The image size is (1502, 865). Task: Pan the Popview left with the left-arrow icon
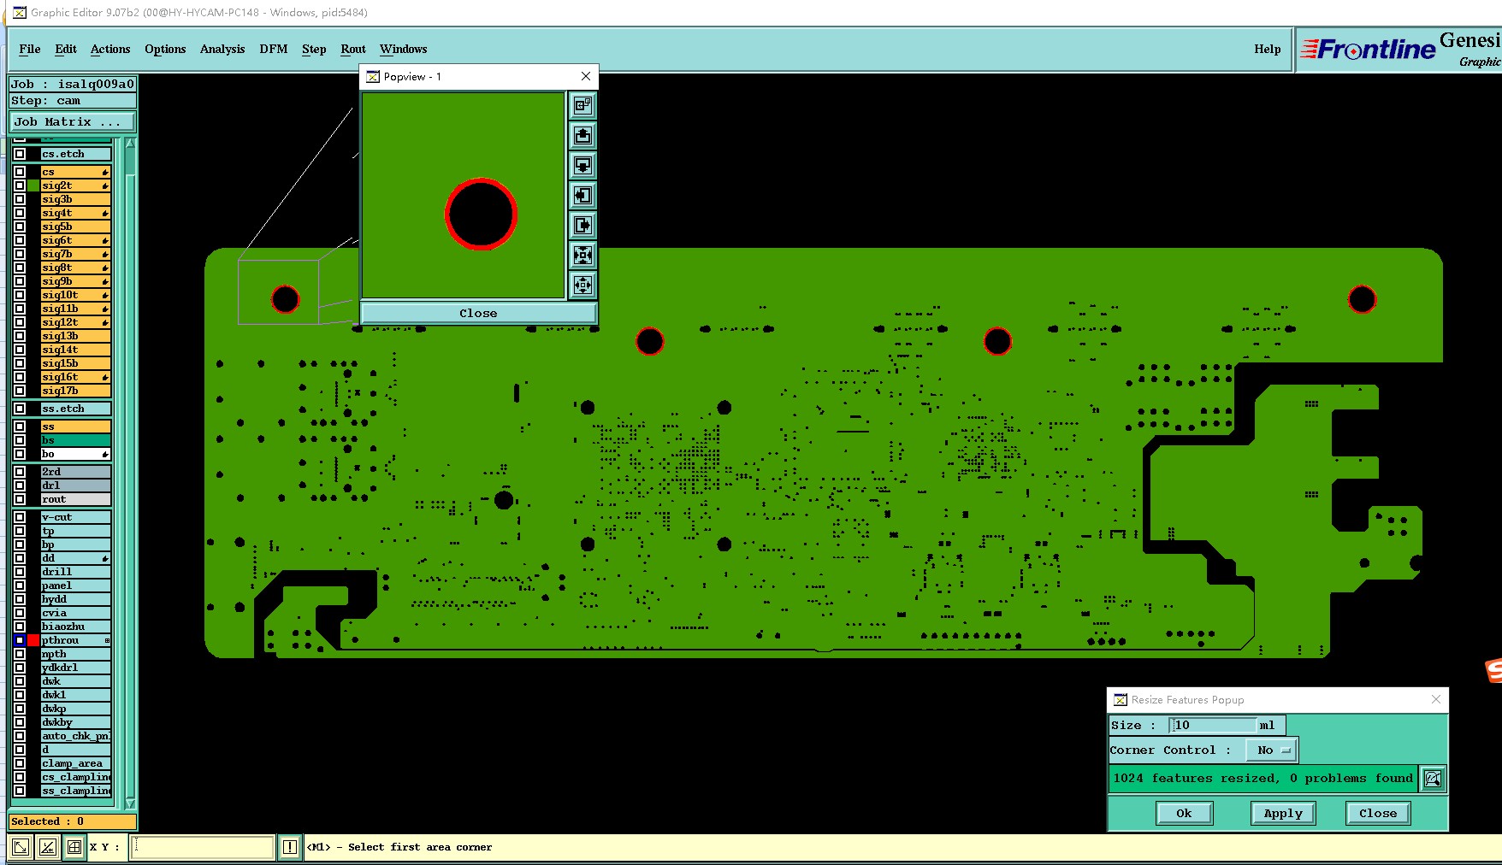(x=582, y=195)
